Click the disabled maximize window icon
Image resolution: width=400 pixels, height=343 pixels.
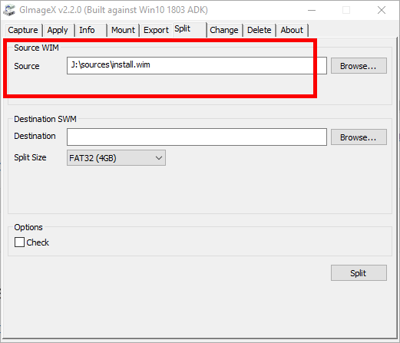click(346, 10)
